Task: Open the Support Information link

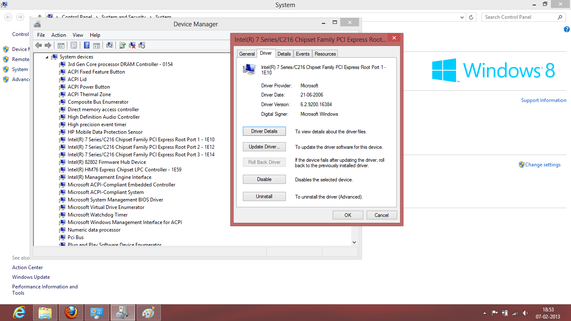Action: (544, 100)
